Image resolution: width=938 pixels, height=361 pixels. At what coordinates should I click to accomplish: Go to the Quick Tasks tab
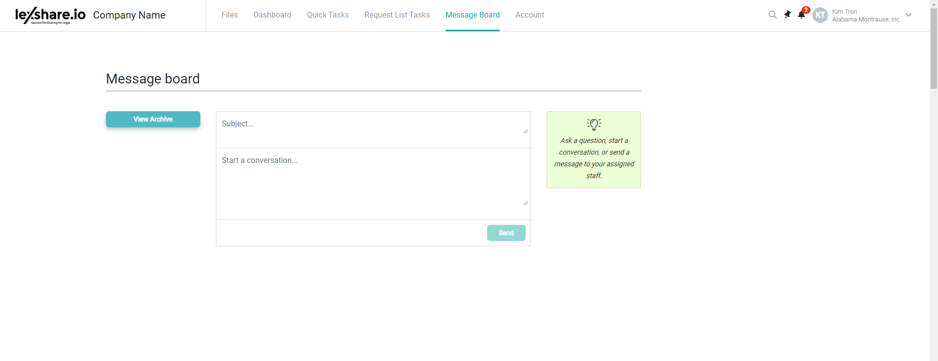tap(328, 15)
